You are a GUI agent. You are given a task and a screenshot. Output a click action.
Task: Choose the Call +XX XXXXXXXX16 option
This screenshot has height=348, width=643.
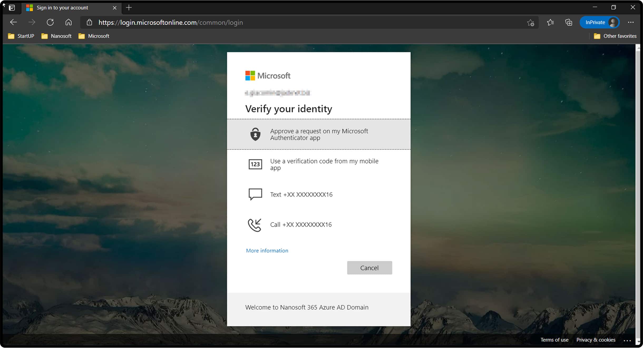pyautogui.click(x=319, y=224)
